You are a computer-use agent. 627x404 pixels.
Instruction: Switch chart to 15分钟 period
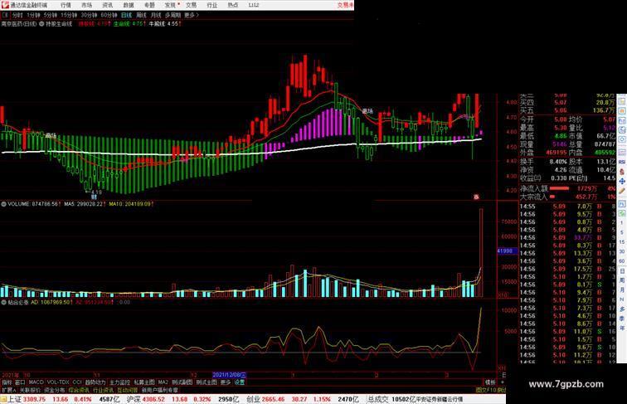(x=69, y=15)
